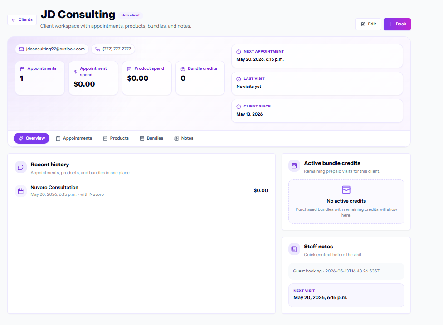
Task: Click the phone handset icon
Action: (97, 49)
